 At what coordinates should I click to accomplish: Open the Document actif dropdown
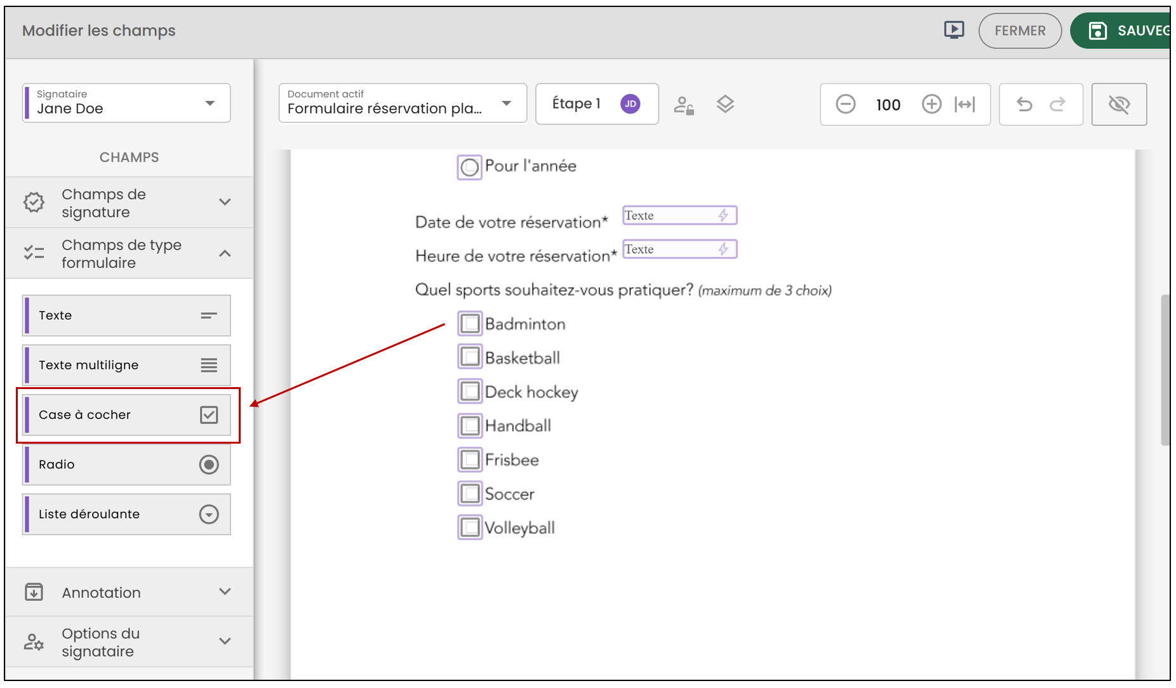403,103
